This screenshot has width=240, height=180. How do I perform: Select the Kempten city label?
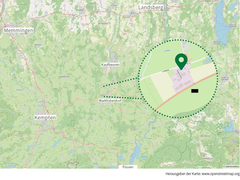click(45, 117)
